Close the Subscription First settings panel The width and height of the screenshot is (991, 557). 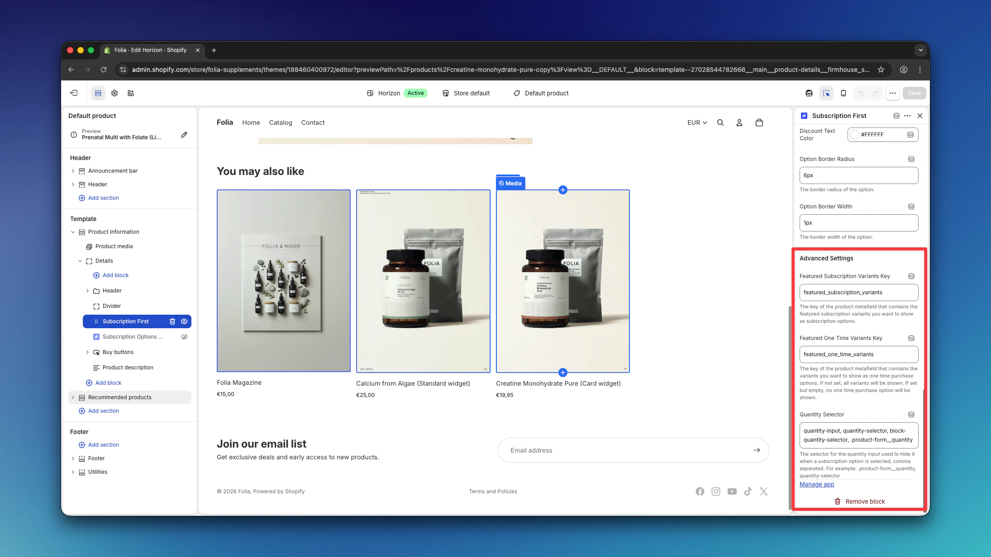920,116
